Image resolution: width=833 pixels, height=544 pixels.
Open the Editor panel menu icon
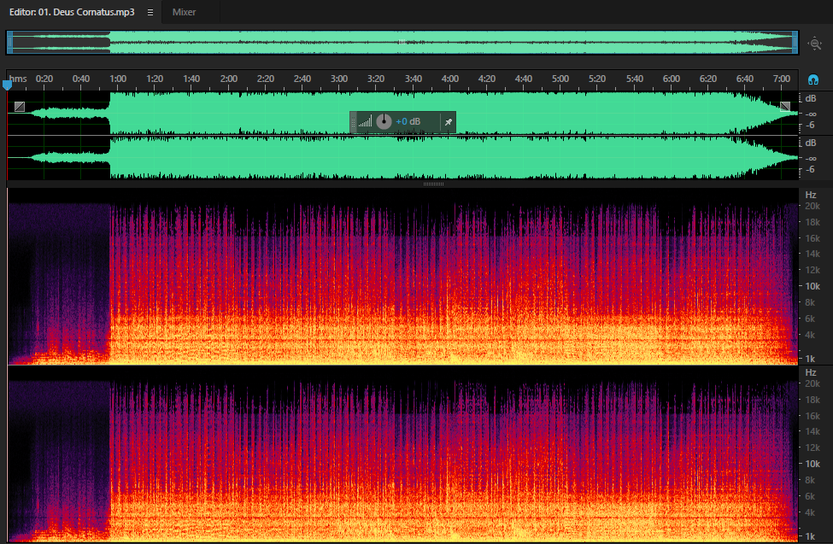(x=150, y=12)
